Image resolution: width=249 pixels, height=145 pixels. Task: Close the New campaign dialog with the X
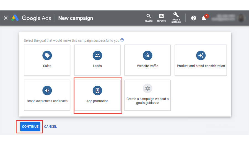click(6, 18)
